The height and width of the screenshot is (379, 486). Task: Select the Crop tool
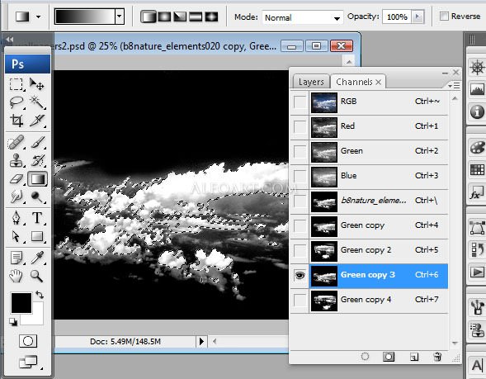click(17, 121)
